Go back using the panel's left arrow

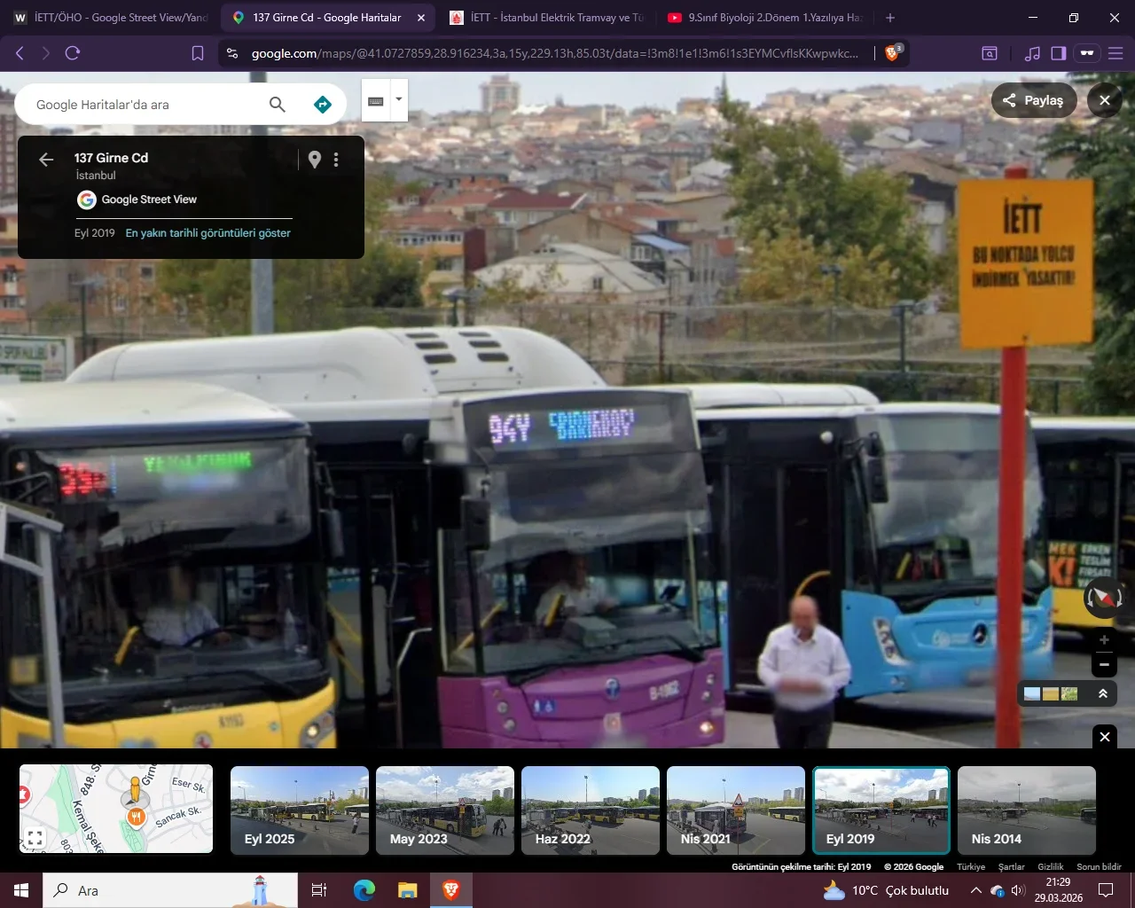pos(46,160)
